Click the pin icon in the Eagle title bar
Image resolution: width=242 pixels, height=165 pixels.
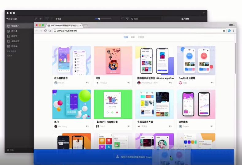pos(204,13)
